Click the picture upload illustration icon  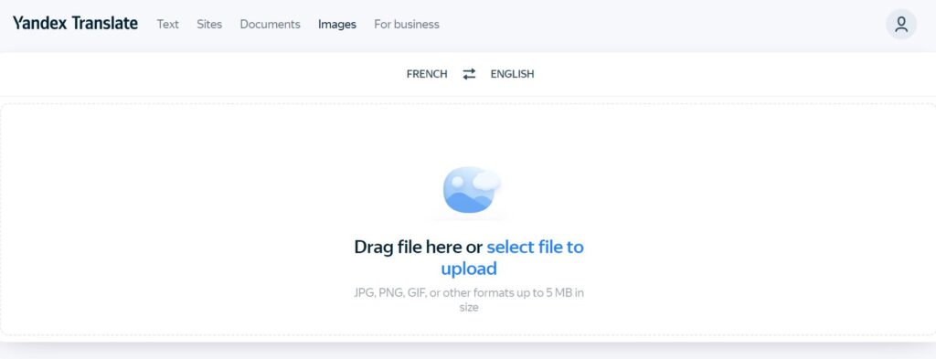click(472, 190)
